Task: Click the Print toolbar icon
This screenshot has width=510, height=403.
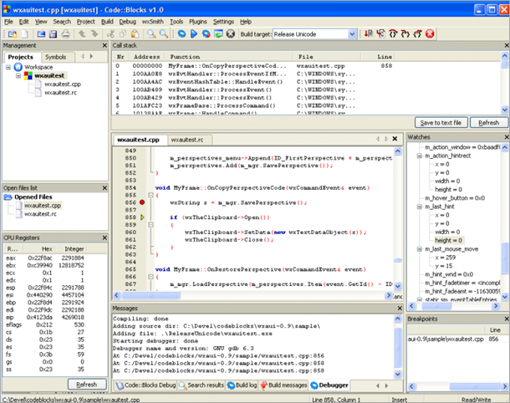Action: coord(64,34)
